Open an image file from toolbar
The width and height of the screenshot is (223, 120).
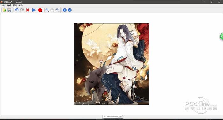(x=4, y=10)
